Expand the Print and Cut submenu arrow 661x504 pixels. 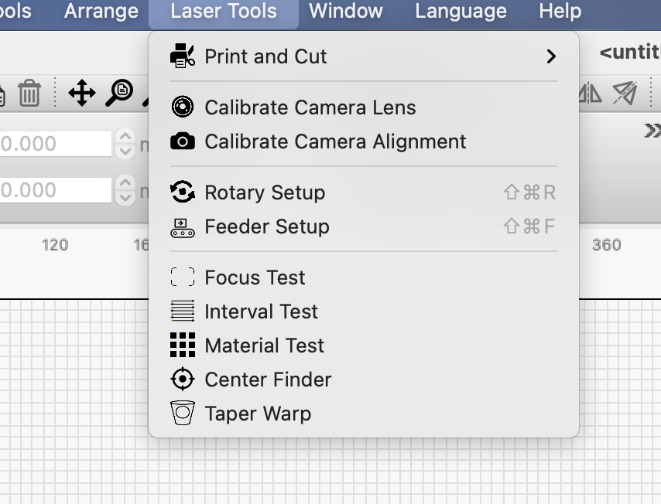(x=551, y=56)
